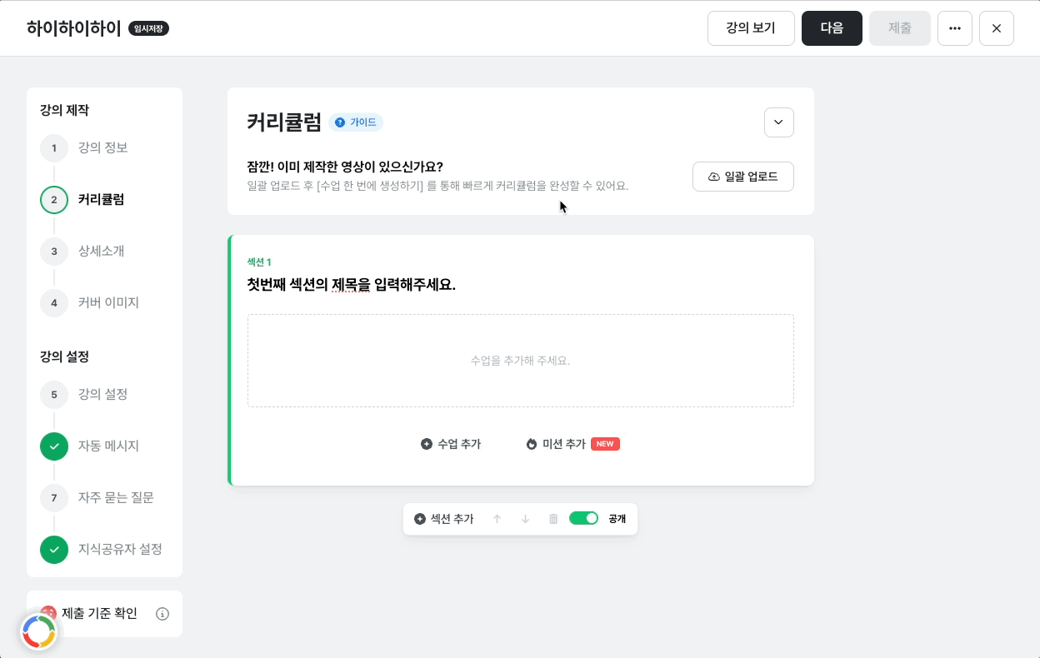Image resolution: width=1040 pixels, height=658 pixels.
Task: Click the 지식공유자 설정 green check icon
Action: tap(54, 550)
